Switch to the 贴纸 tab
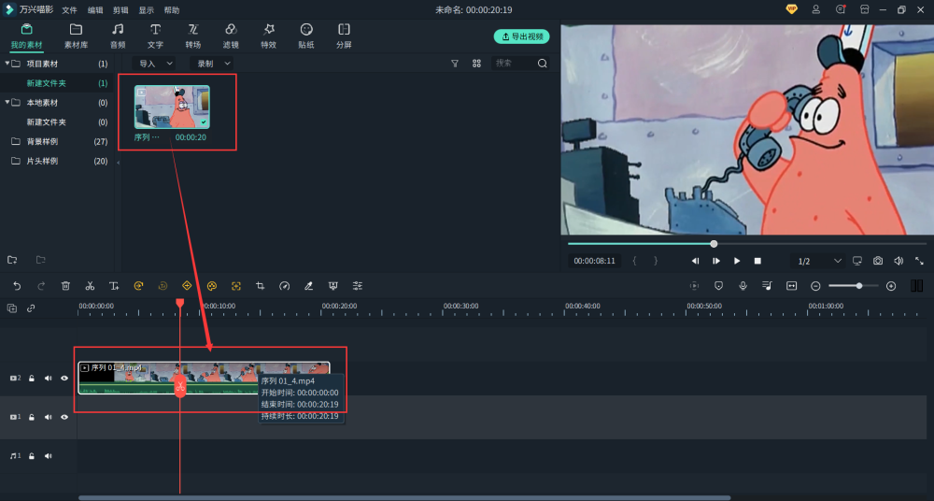Screen dimensions: 934x501 pos(306,36)
